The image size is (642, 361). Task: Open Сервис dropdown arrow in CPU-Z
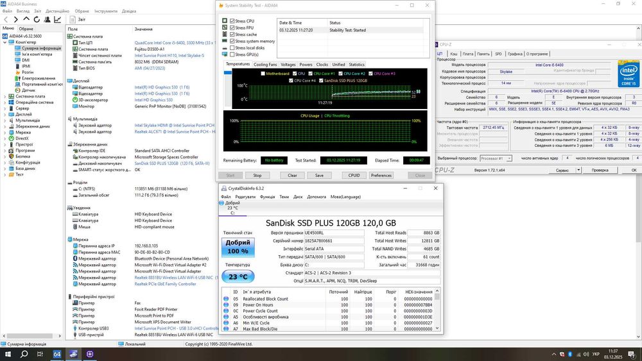[578, 170]
